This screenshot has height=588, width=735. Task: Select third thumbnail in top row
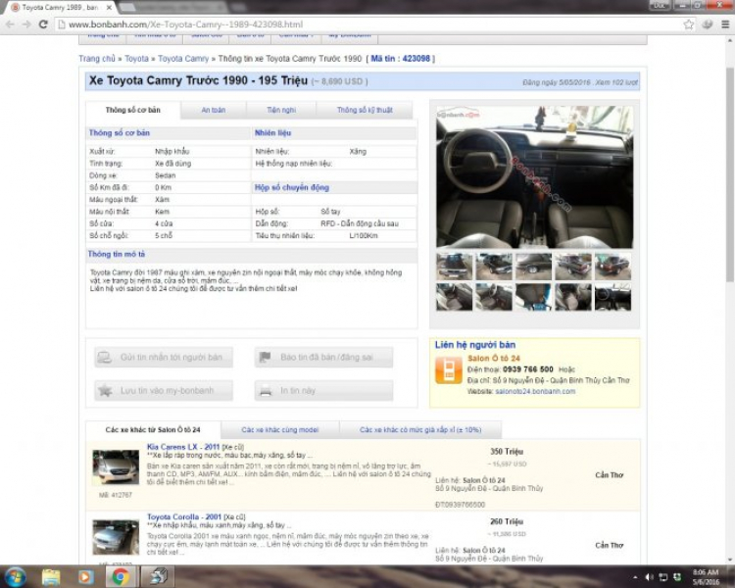pos(533,267)
